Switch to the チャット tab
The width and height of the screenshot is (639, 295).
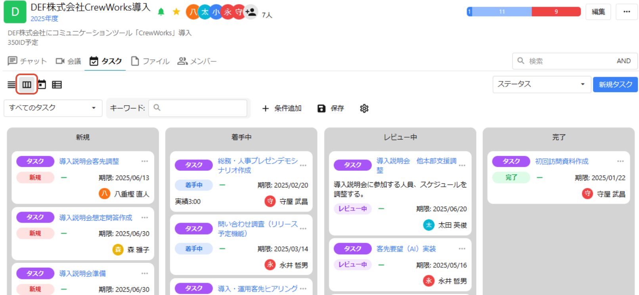(27, 61)
